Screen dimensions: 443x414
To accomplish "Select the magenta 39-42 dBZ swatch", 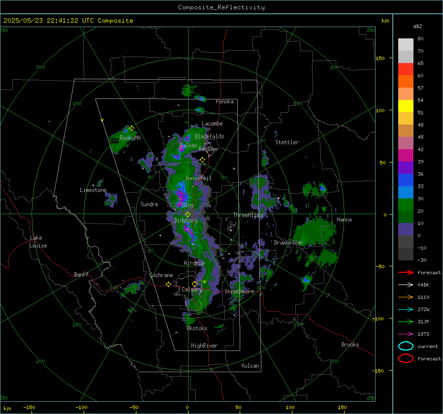I will 406,156.
